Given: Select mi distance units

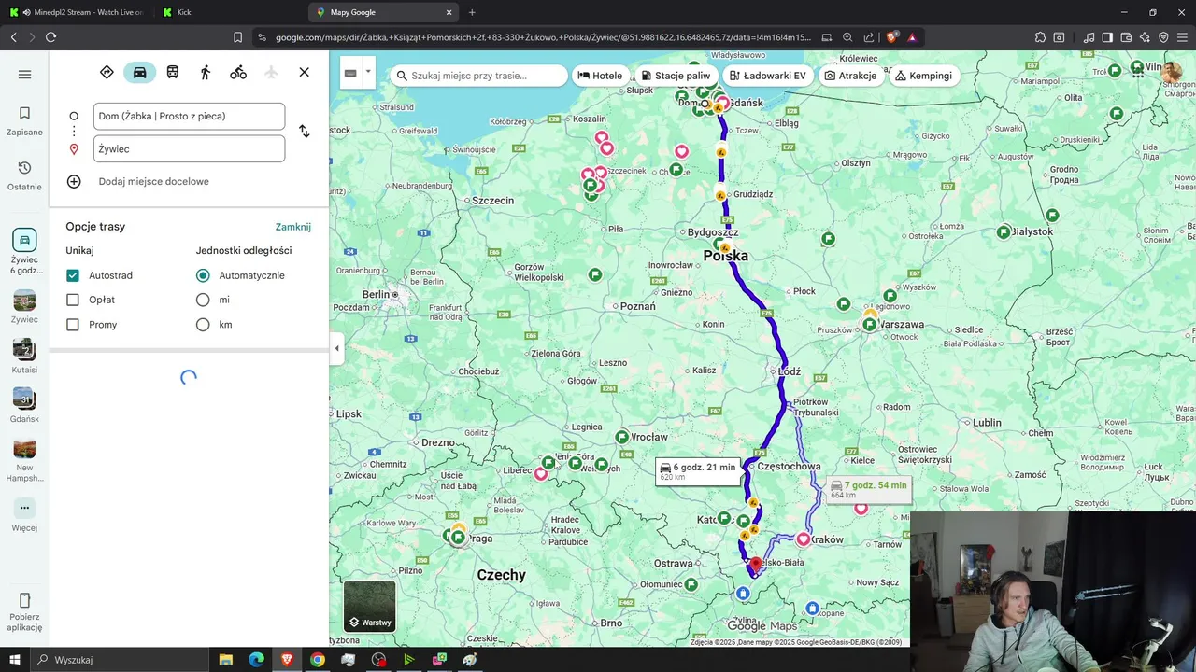Looking at the screenshot, I should coord(203,300).
